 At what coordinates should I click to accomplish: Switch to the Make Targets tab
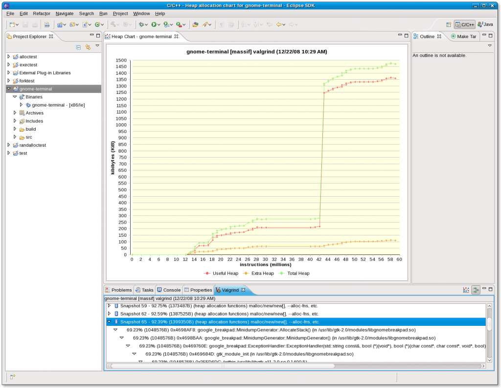pyautogui.click(x=463, y=36)
